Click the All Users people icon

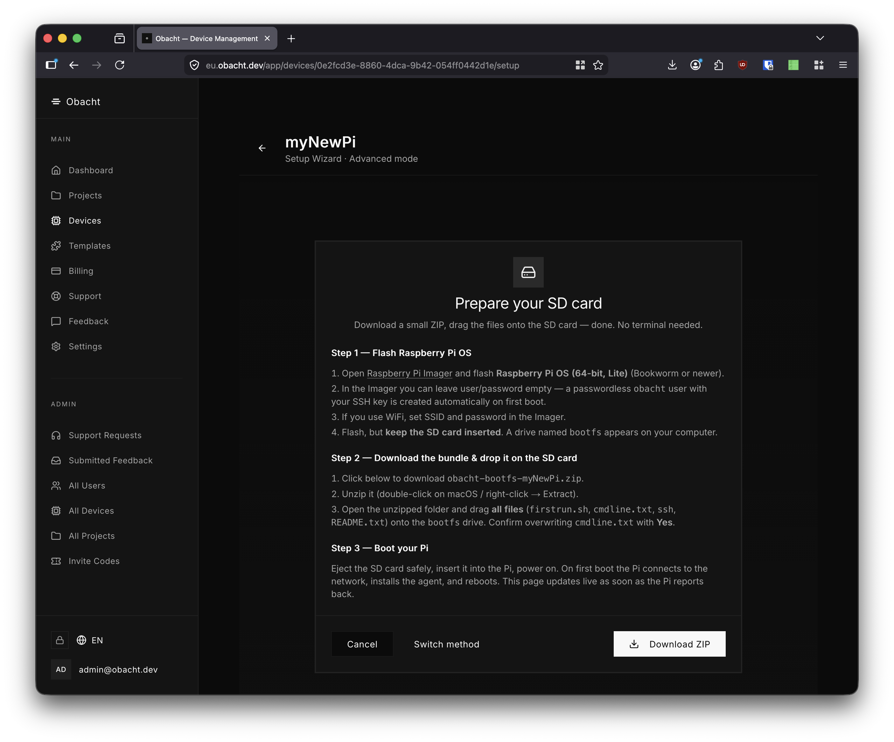(56, 485)
